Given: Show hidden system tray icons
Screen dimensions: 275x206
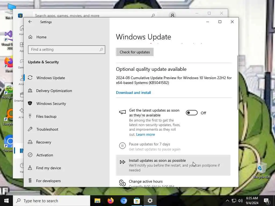Looking at the screenshot, I should pyautogui.click(x=227, y=201).
